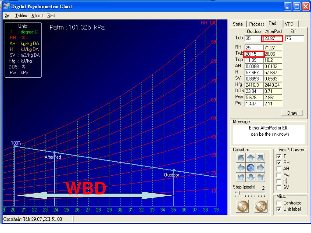The height and width of the screenshot is (233, 311).
Task: Click the AfterPad Twb value 20.06
Action: point(273,54)
